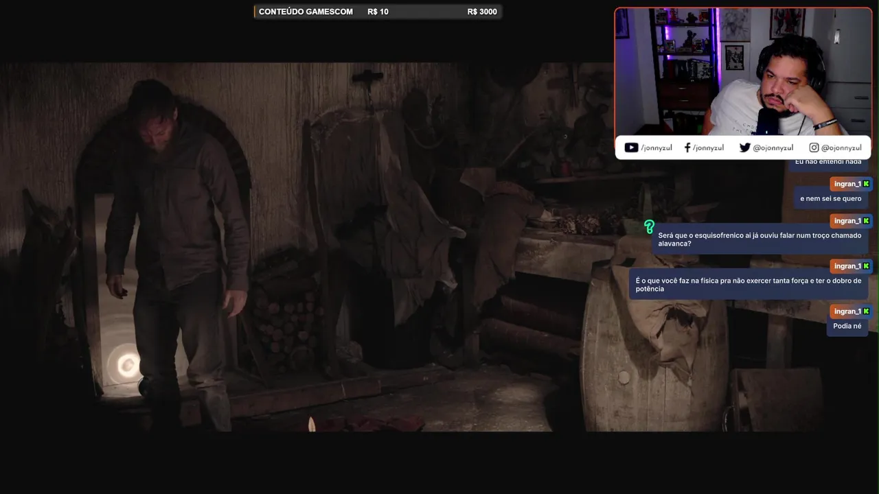Select the cut-off message 'Eu não entendi nada'

tap(827, 163)
